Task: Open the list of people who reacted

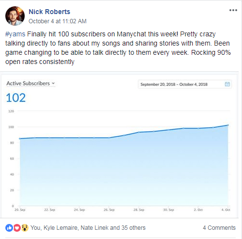Action: pyautogui.click(x=88, y=228)
